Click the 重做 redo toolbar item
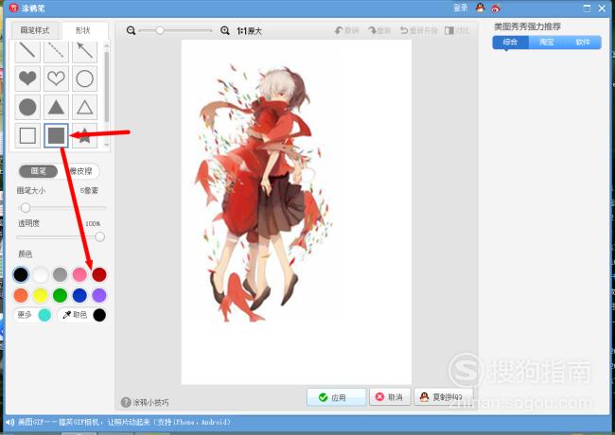This screenshot has height=435, width=615. [x=379, y=30]
